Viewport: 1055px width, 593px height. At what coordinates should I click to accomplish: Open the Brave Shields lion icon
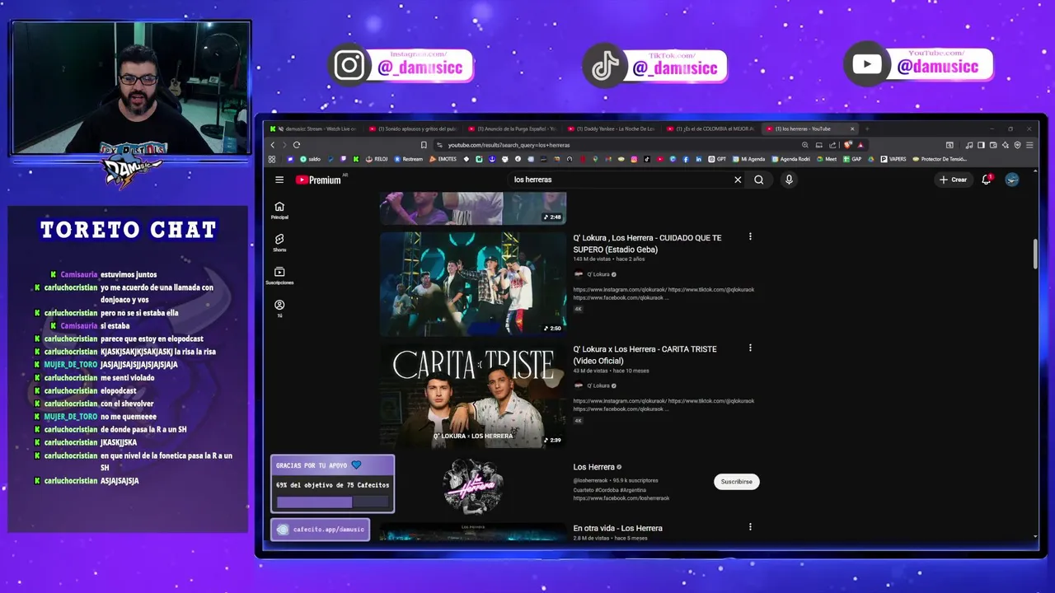point(847,145)
